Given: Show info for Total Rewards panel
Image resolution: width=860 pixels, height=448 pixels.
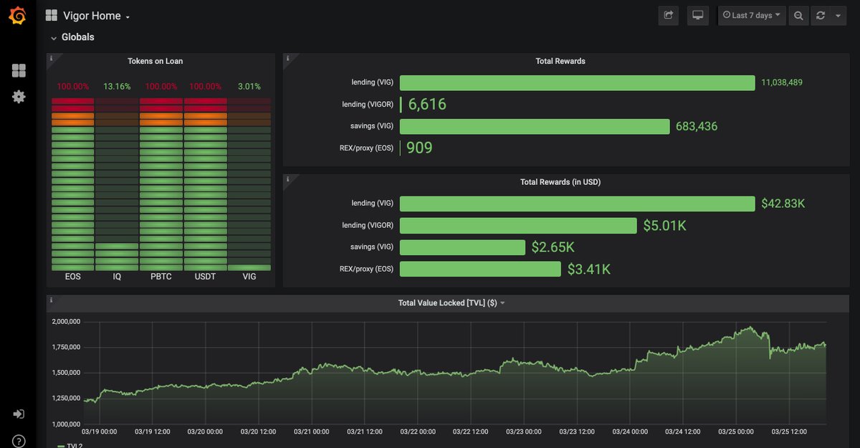Looking at the screenshot, I should pyautogui.click(x=287, y=58).
